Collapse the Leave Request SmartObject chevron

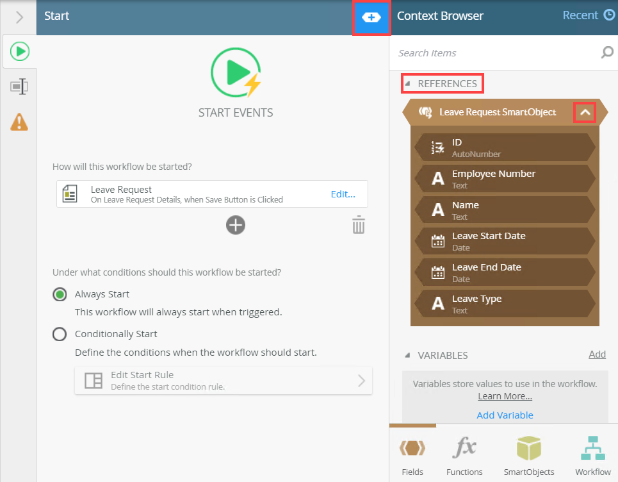pyautogui.click(x=585, y=112)
